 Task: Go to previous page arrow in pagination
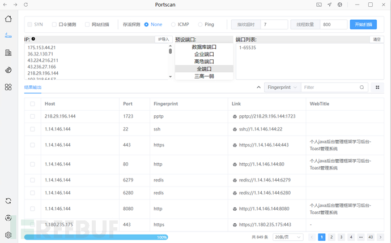(x=312, y=237)
